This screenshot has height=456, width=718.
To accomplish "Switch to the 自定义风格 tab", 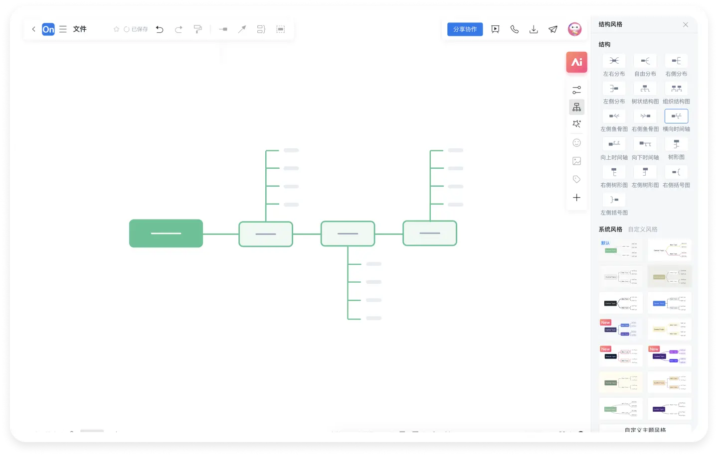I will (x=643, y=229).
